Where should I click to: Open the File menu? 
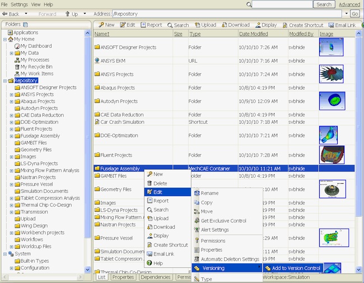(x=4, y=4)
